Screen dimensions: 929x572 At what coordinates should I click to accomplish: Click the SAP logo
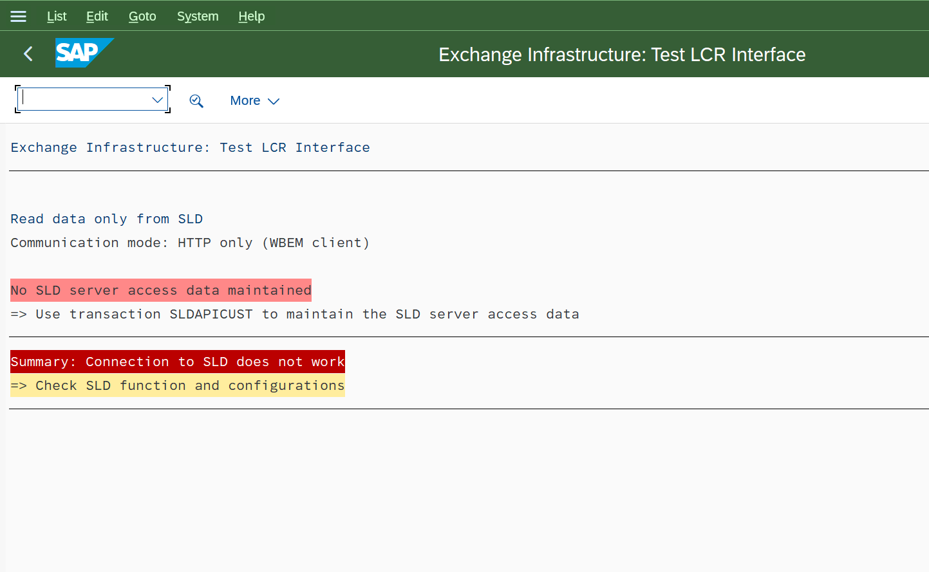pos(85,53)
